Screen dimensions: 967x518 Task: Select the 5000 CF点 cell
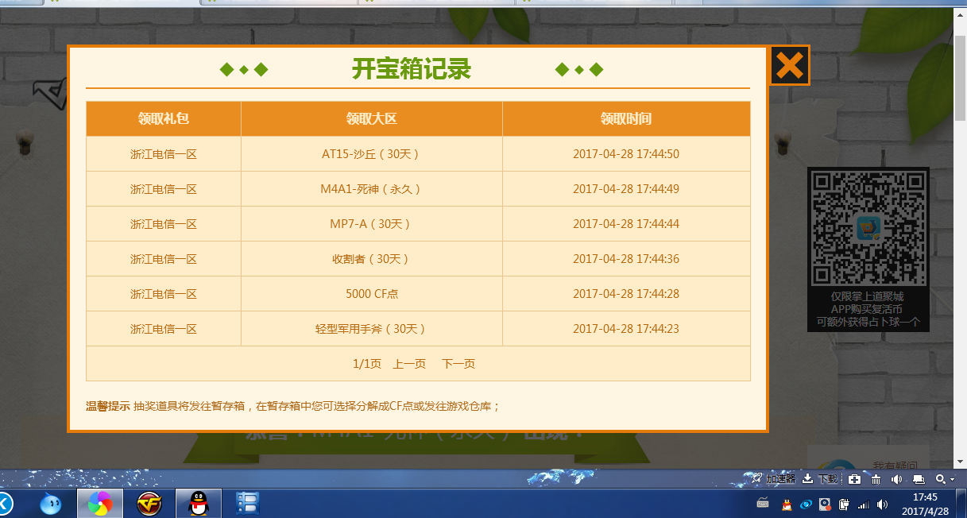pos(372,294)
